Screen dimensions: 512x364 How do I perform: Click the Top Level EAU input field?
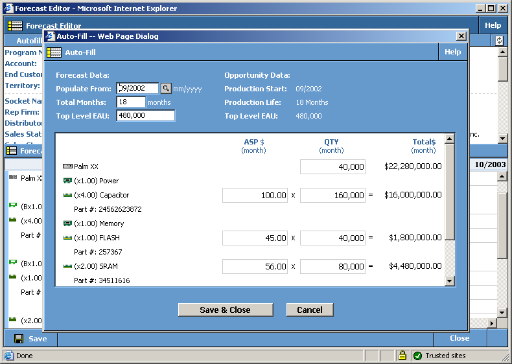tap(146, 115)
